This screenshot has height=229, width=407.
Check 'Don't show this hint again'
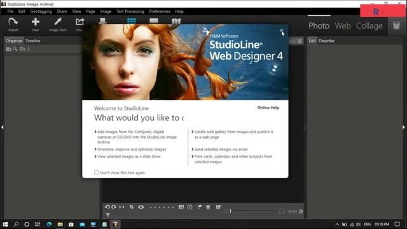point(97,172)
